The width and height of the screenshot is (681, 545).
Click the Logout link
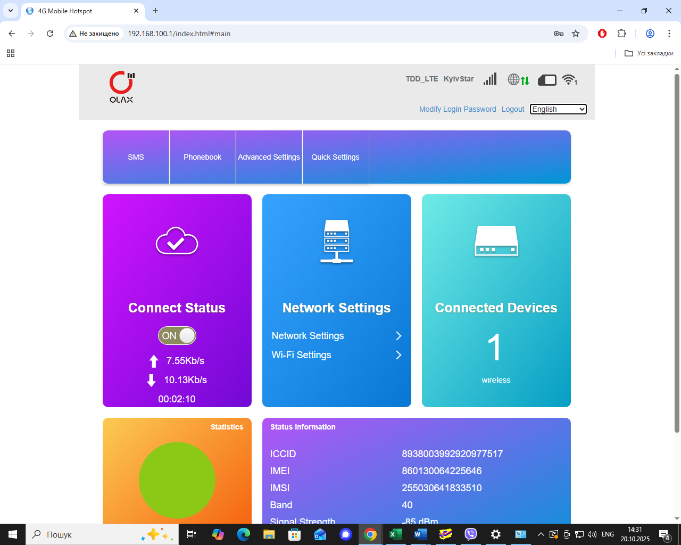point(512,109)
